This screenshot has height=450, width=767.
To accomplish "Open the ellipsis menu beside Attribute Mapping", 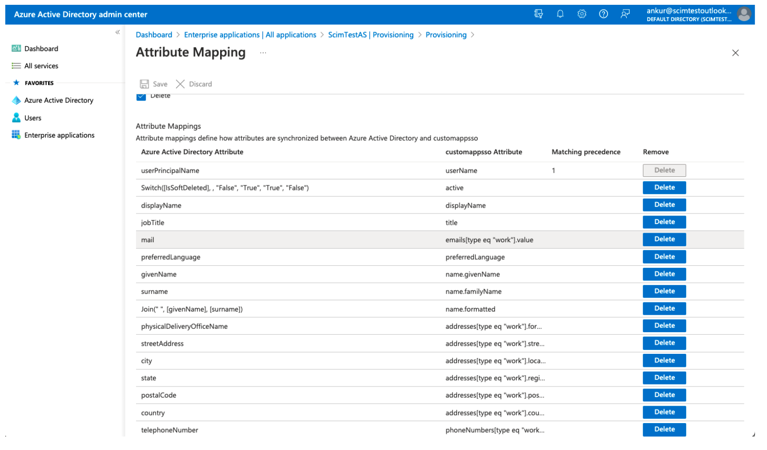I will tap(263, 52).
